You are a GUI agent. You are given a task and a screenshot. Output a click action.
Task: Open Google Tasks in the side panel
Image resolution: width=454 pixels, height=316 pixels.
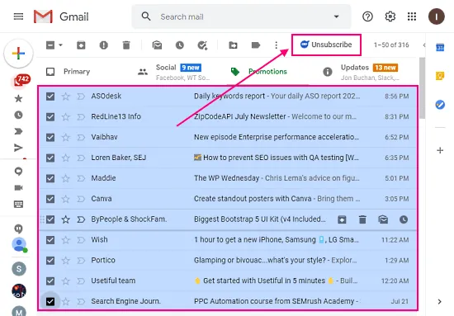(x=440, y=105)
